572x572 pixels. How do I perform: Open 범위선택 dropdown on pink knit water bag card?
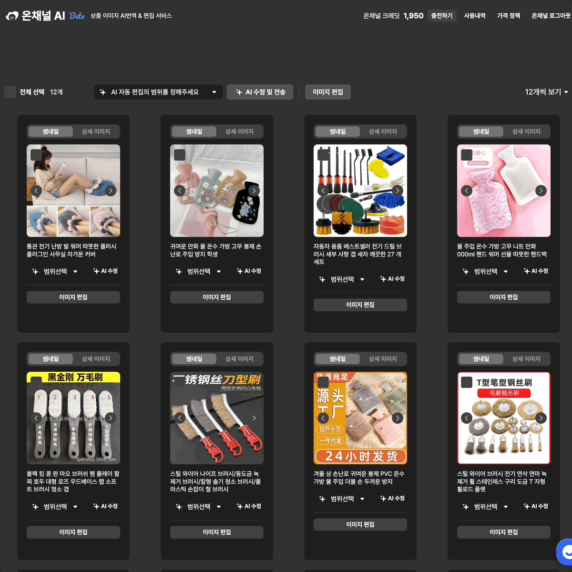pyautogui.click(x=485, y=271)
